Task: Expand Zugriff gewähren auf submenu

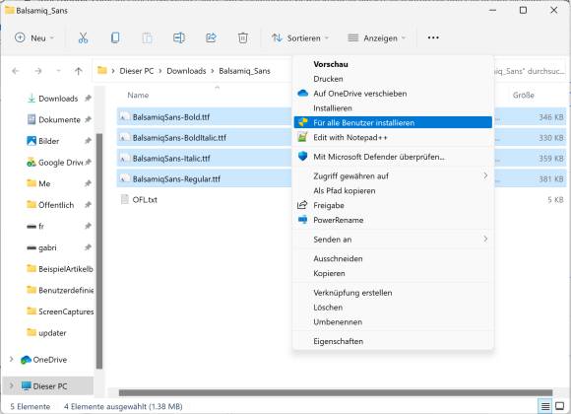Action: click(393, 176)
